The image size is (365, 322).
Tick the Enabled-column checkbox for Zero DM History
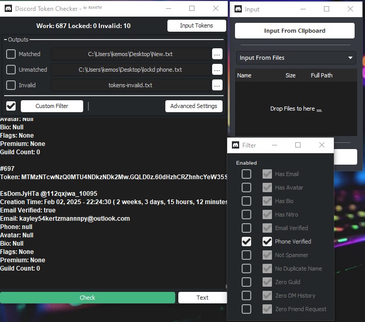(246, 296)
